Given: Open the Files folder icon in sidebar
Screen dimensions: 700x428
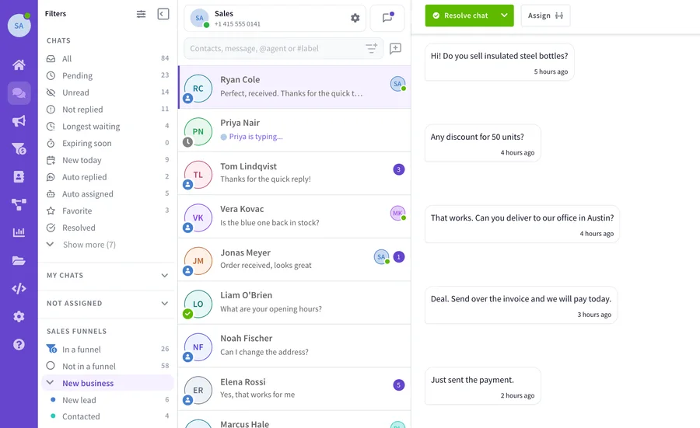Looking at the screenshot, I should (19, 260).
